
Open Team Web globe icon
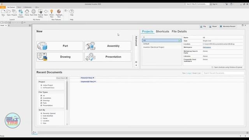tap(33, 12)
